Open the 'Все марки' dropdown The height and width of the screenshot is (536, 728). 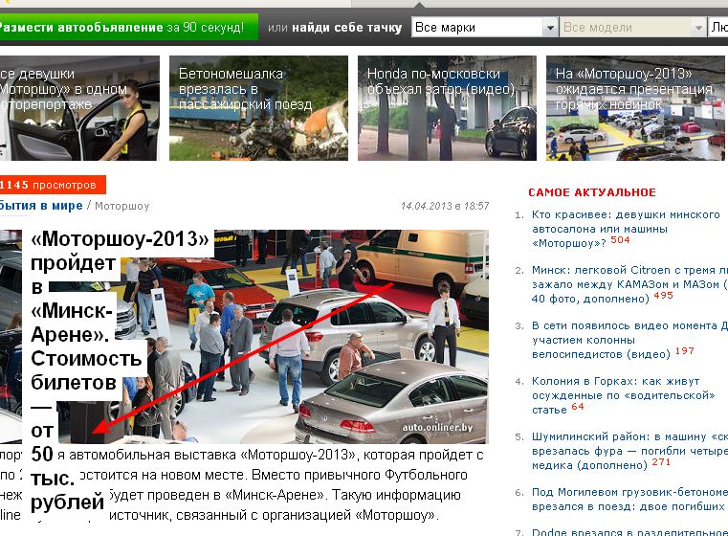pyautogui.click(x=484, y=28)
